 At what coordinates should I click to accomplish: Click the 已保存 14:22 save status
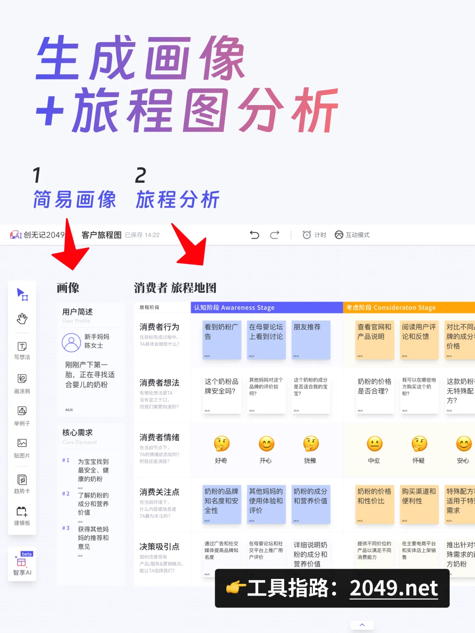142,235
